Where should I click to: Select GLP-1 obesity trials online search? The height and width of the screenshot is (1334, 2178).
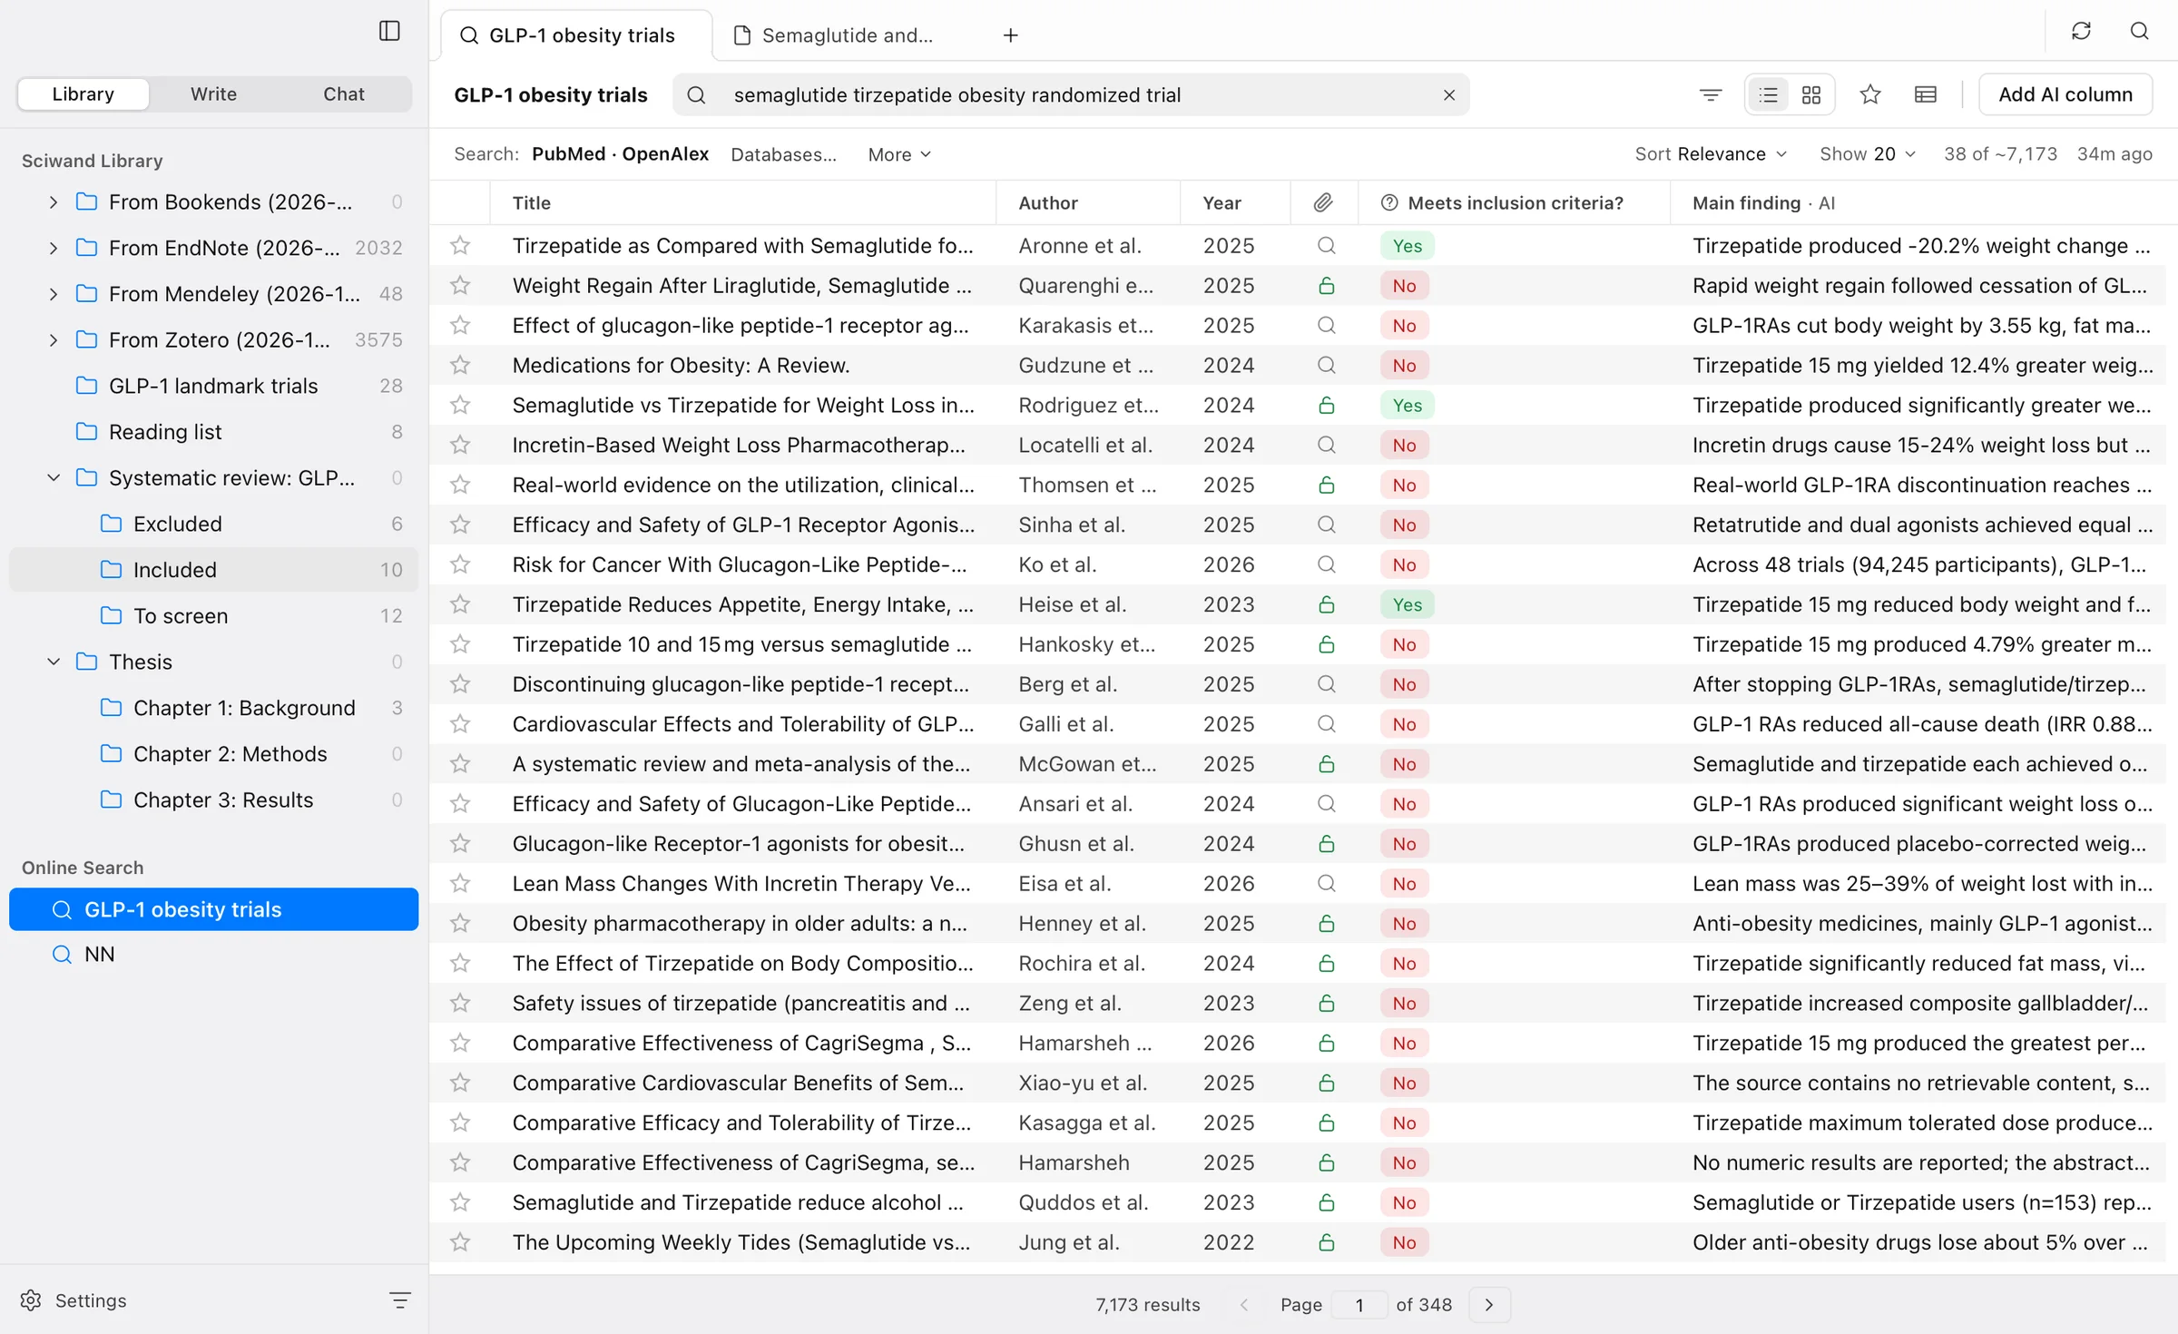213,910
